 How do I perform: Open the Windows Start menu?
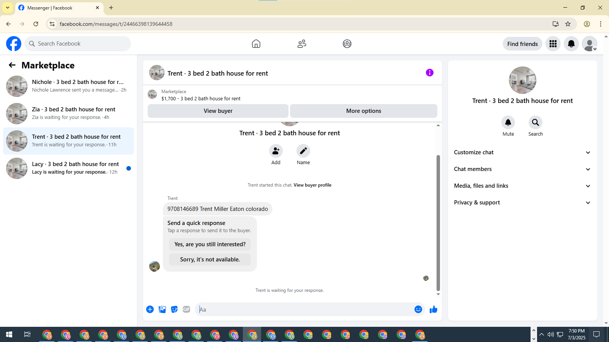pyautogui.click(x=9, y=334)
